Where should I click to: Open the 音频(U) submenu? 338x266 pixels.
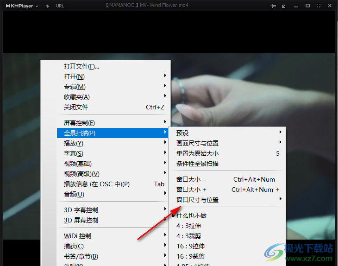pos(113,194)
